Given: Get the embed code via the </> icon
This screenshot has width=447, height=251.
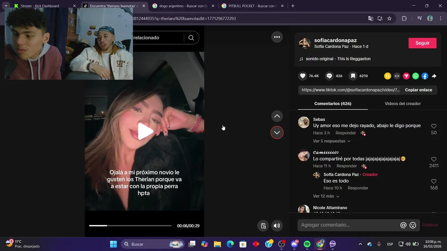Looking at the screenshot, I should coord(397,76).
